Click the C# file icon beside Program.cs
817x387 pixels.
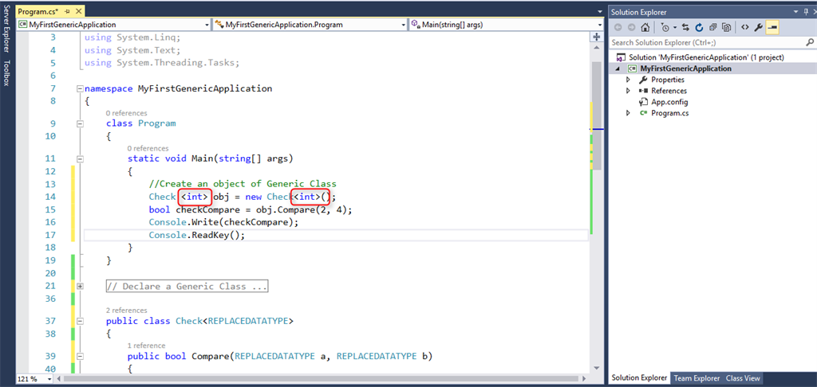coord(643,113)
